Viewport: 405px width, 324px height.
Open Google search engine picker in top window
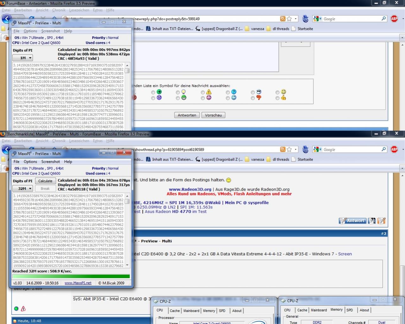[317, 19]
